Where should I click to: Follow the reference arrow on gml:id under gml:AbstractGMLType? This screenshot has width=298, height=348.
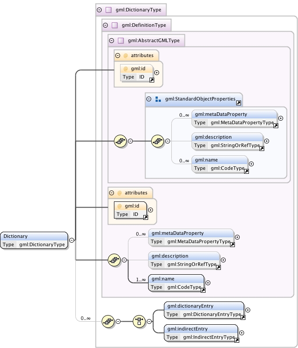coord(152,80)
